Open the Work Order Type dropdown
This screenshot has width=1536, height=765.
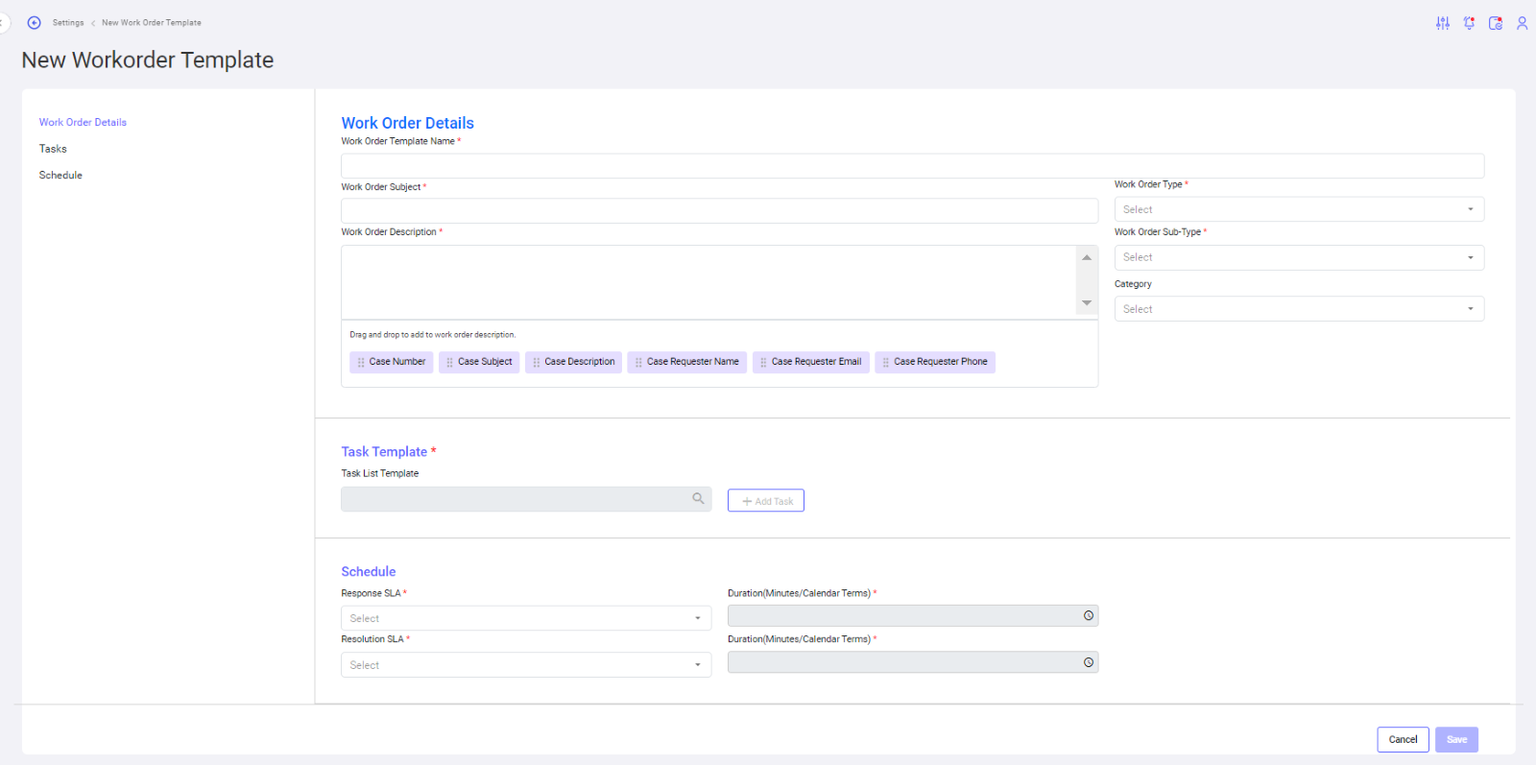1299,209
